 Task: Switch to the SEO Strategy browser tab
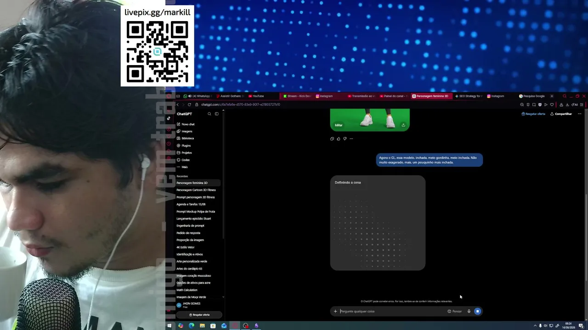coord(469,96)
